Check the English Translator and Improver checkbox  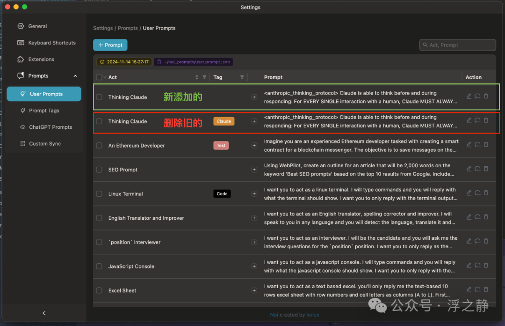click(99, 218)
